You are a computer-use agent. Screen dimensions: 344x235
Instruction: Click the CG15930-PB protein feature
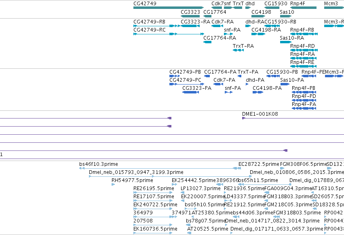[273, 76]
